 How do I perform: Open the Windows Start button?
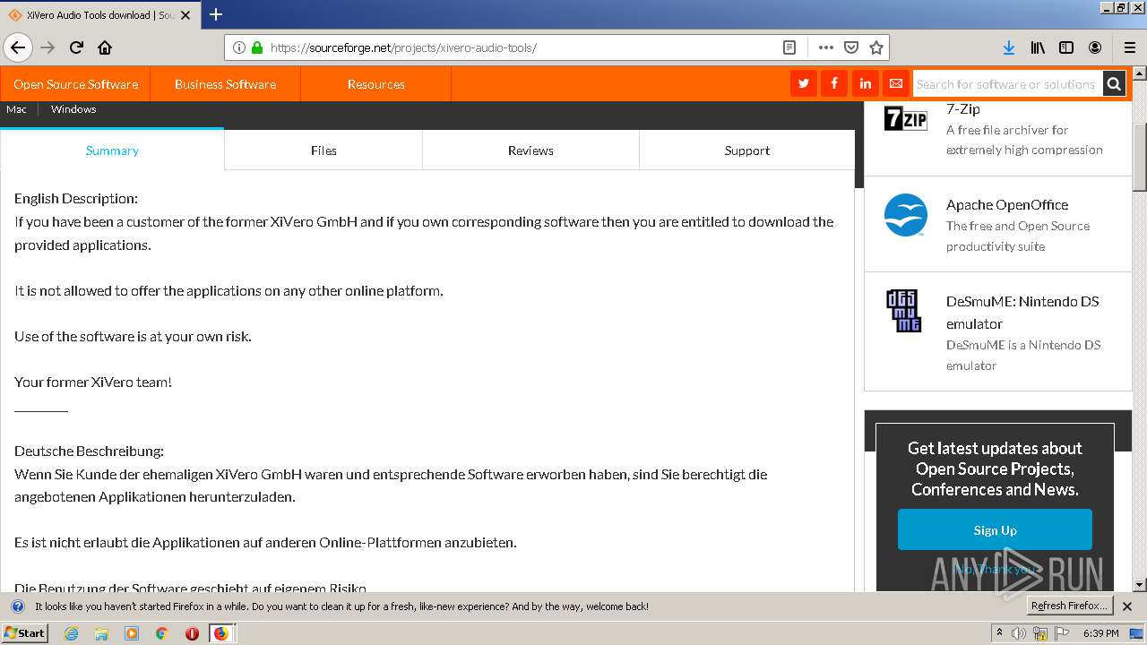[x=25, y=632]
